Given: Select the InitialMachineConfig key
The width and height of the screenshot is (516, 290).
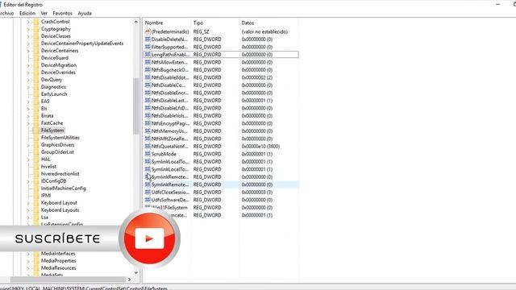Looking at the screenshot, I should coord(64,188).
